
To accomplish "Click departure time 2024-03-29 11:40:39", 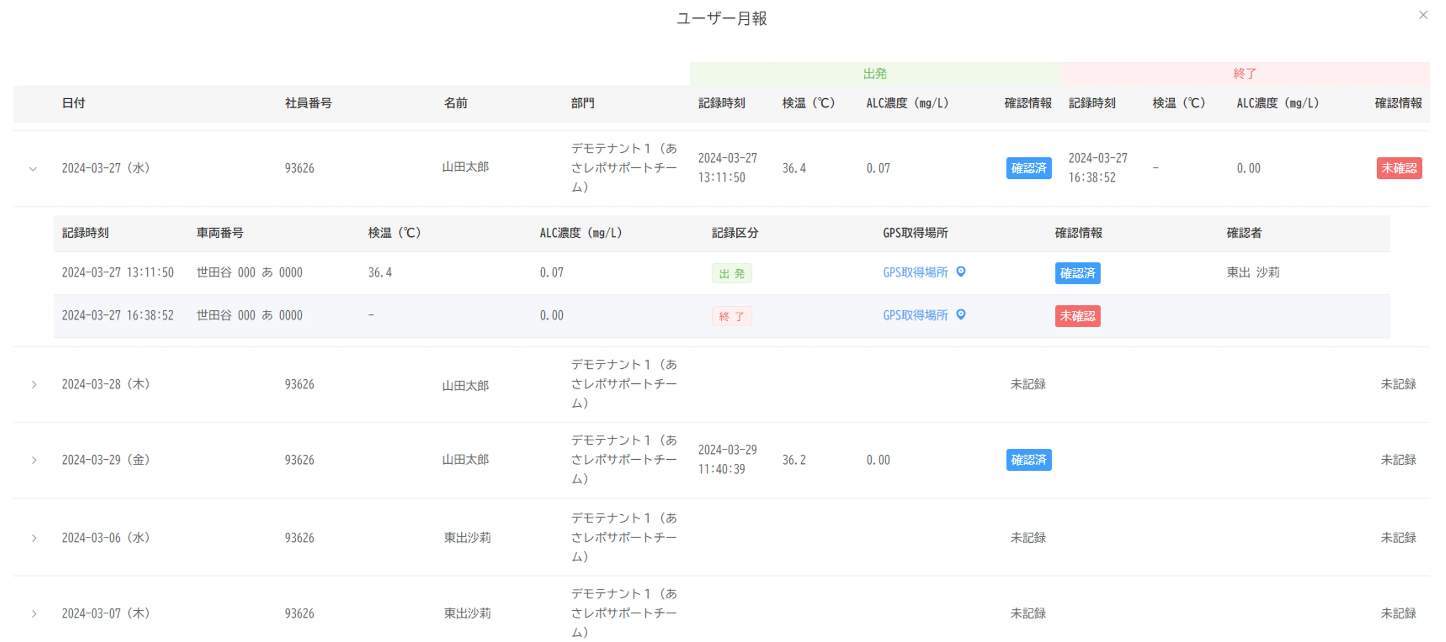I will 728,460.
